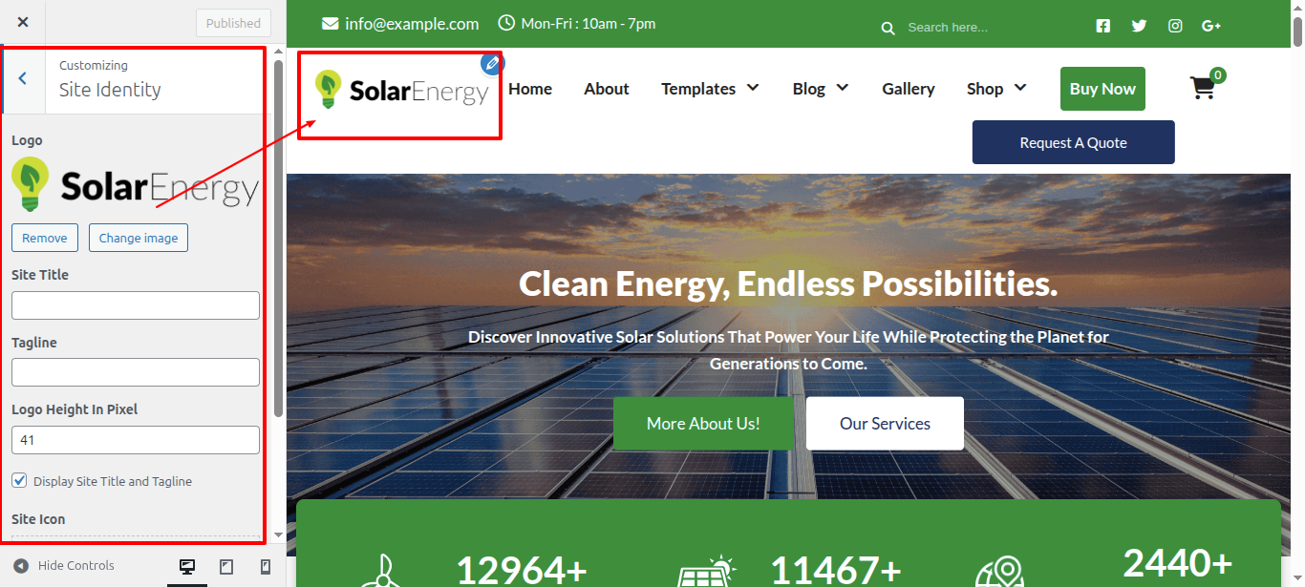1305x587 pixels.
Task: Toggle Display Site Title and Tagline checkbox
Action: pos(19,481)
